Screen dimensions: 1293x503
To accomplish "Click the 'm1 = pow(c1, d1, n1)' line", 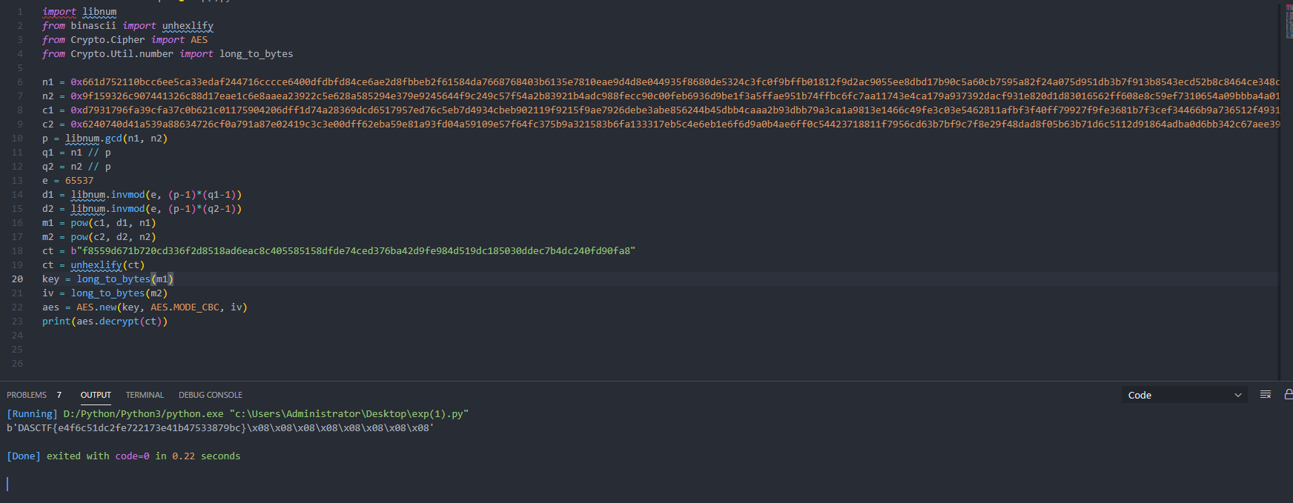I will pos(99,223).
